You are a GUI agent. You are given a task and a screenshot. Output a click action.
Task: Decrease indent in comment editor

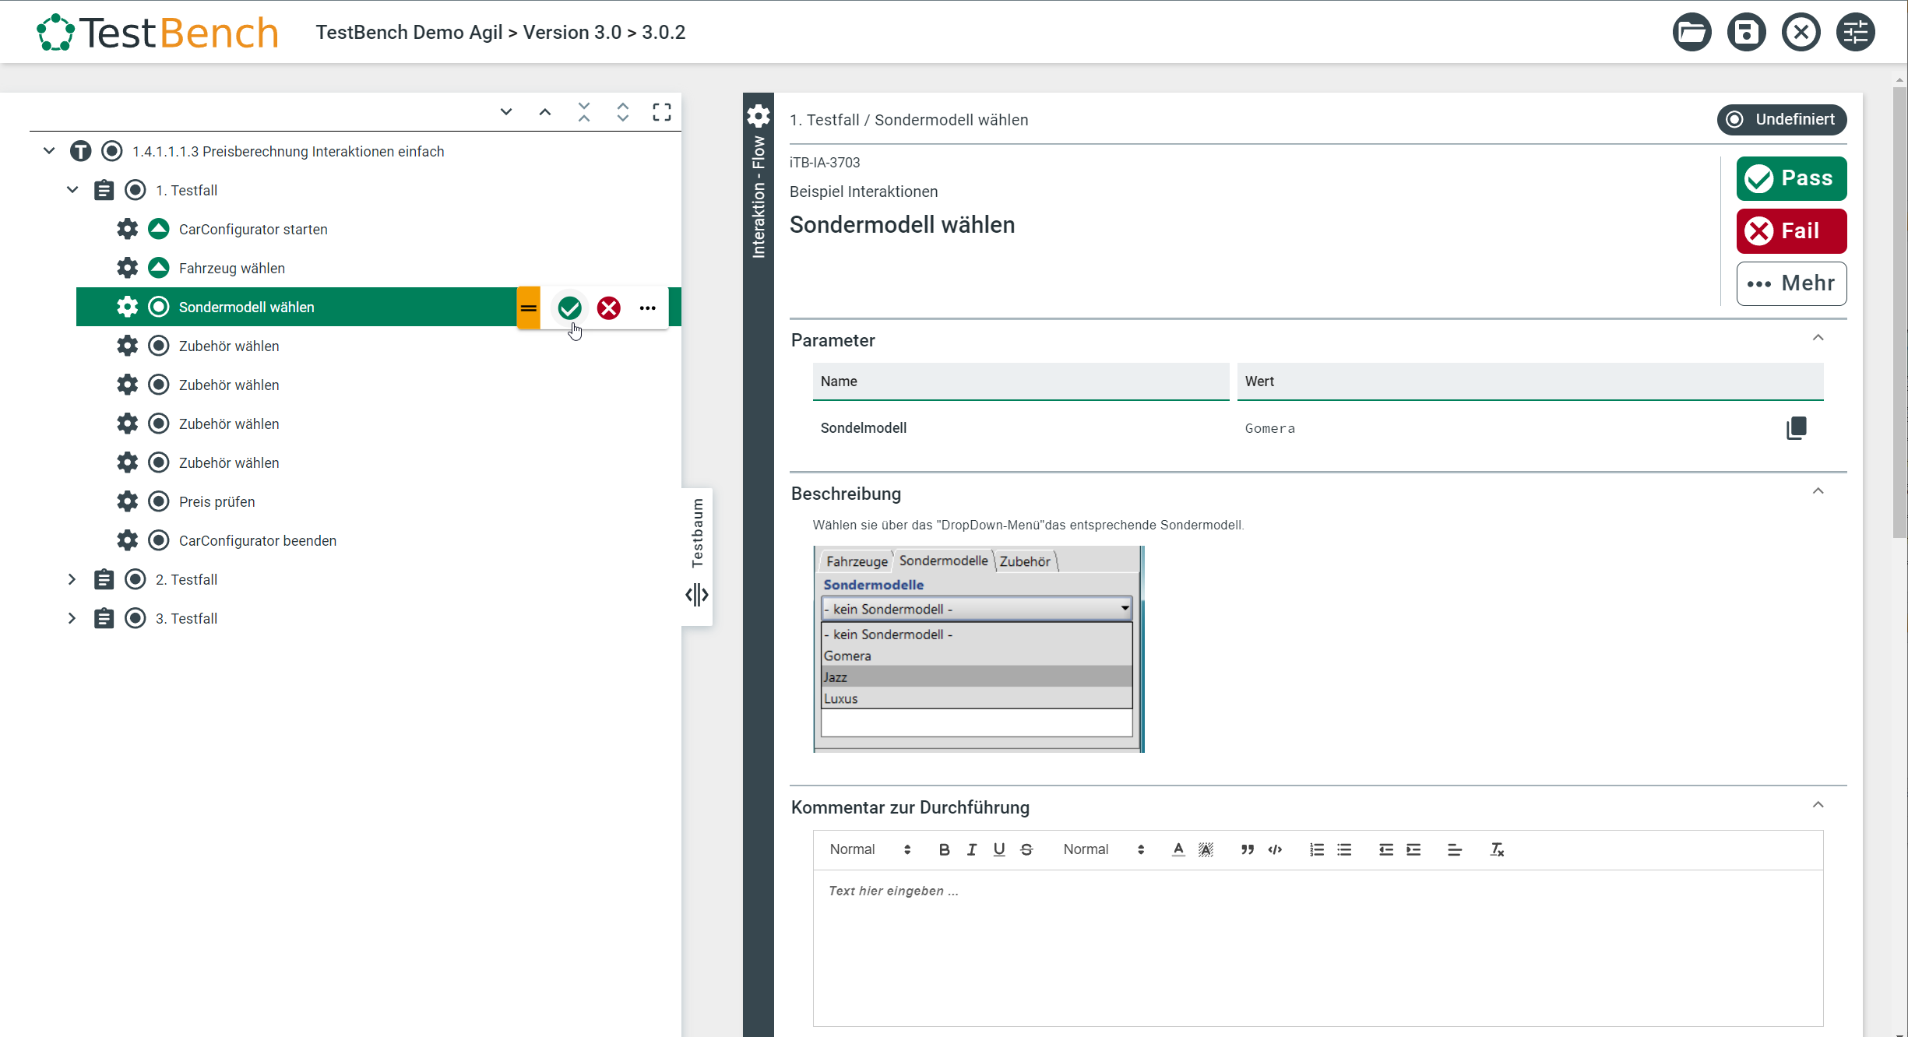pyautogui.click(x=1386, y=849)
